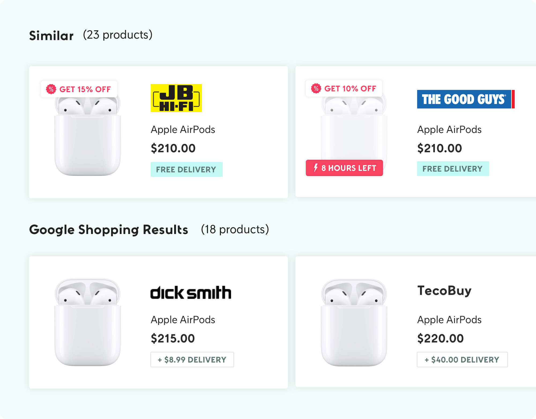Click the Similar section heading
Screen dimensions: 536x419
(51, 35)
